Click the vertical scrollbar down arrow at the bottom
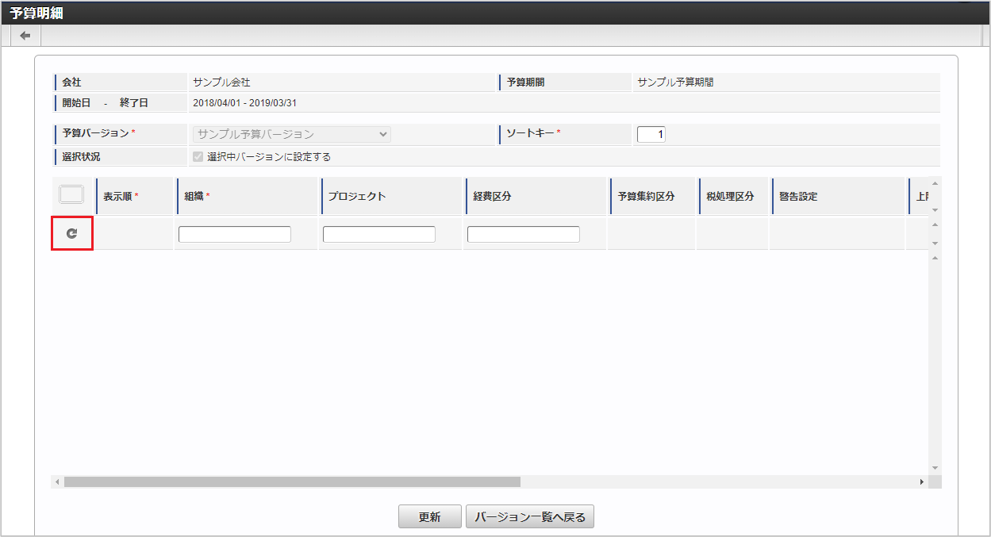Image resolution: width=991 pixels, height=537 pixels. tap(935, 468)
